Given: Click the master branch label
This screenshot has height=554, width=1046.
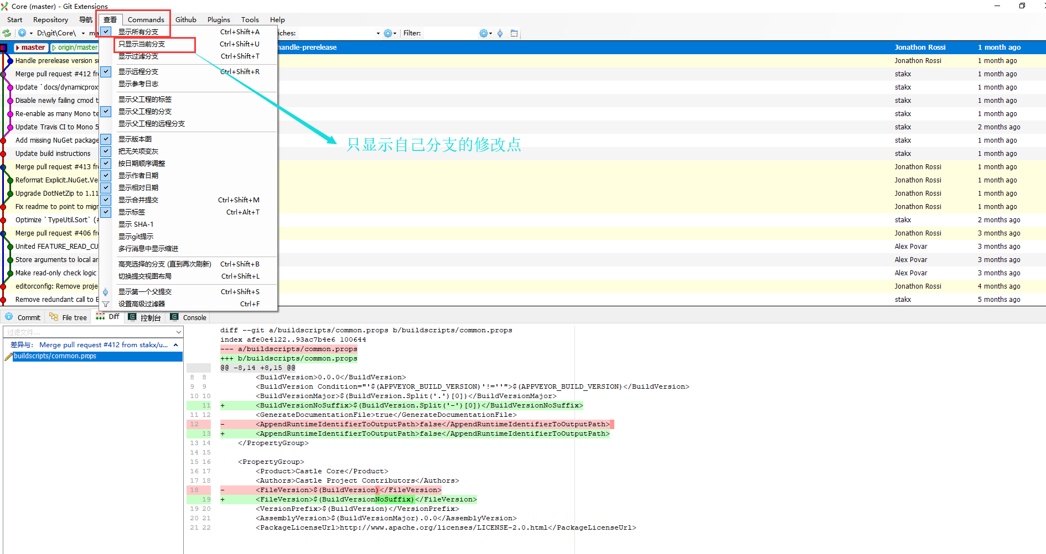Looking at the screenshot, I should [31, 48].
